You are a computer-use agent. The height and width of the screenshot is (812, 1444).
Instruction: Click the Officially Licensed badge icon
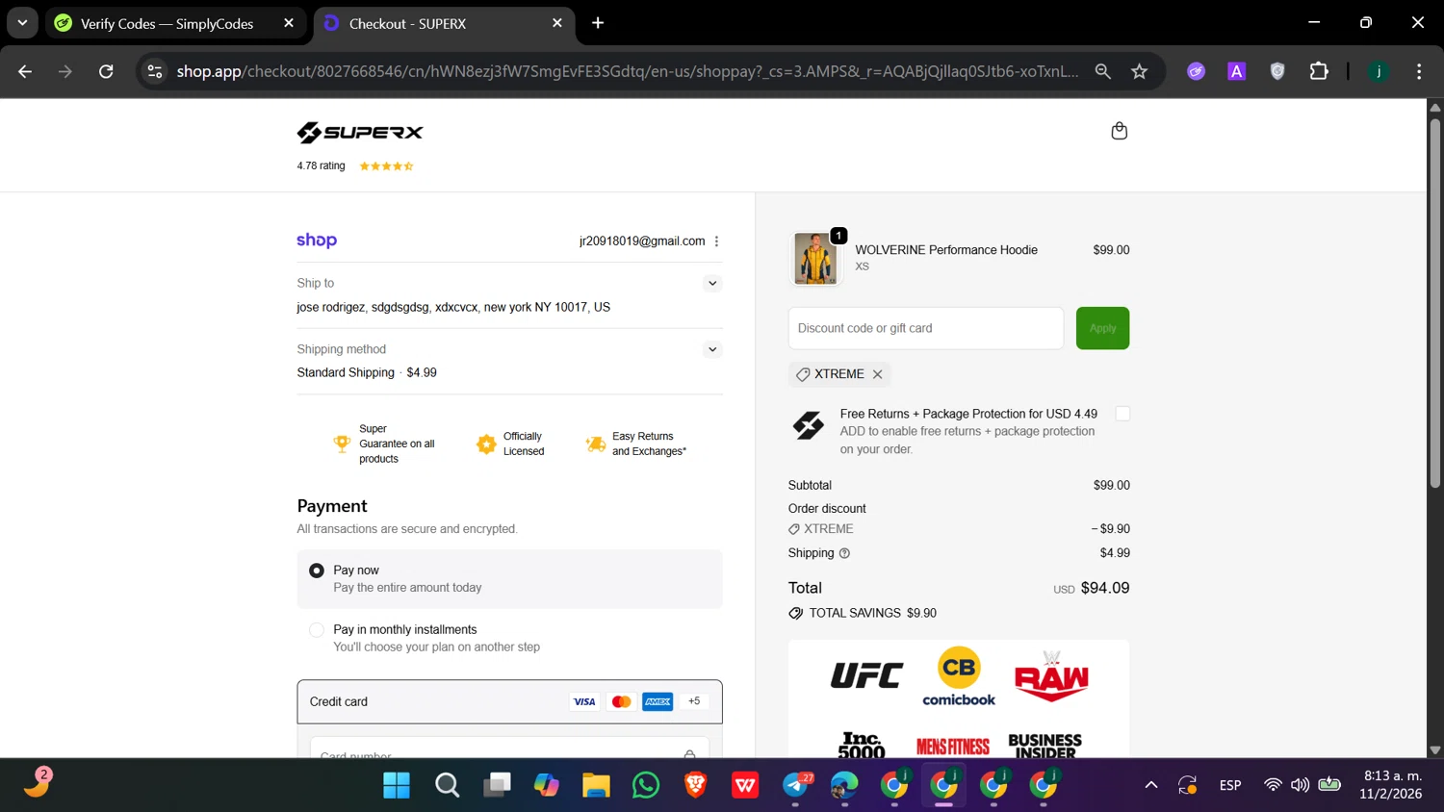486,444
